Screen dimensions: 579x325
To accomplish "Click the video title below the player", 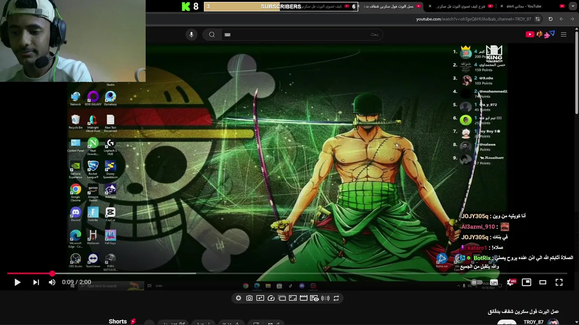I will tap(523, 311).
